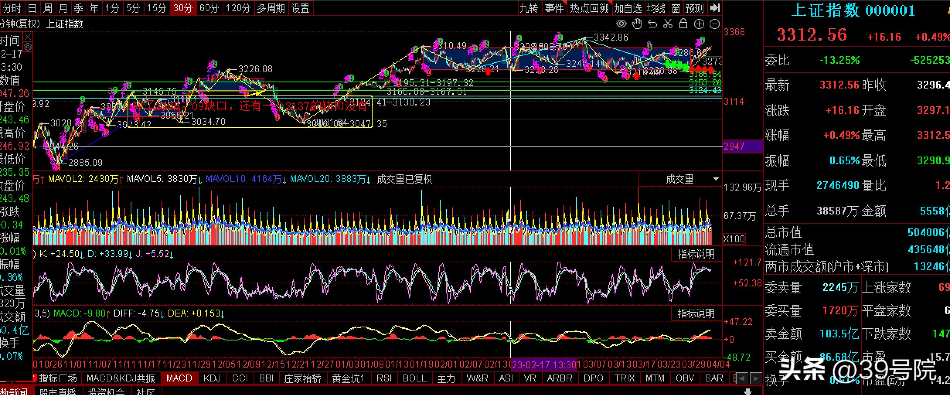Image resolution: width=950 pixels, height=395 pixels.
Task: Zoom out with the minus circle icon
Action: tap(715, 24)
